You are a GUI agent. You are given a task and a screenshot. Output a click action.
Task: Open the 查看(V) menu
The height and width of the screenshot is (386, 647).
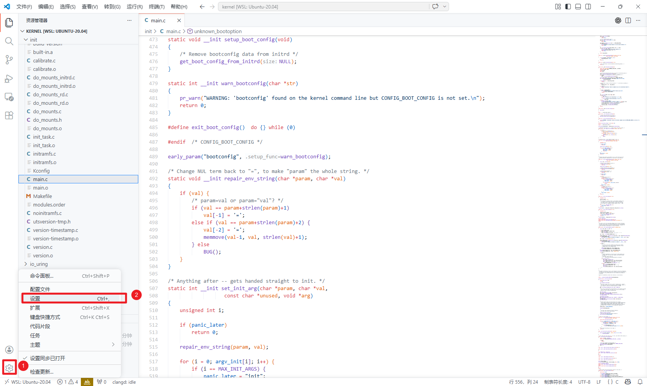tap(90, 7)
